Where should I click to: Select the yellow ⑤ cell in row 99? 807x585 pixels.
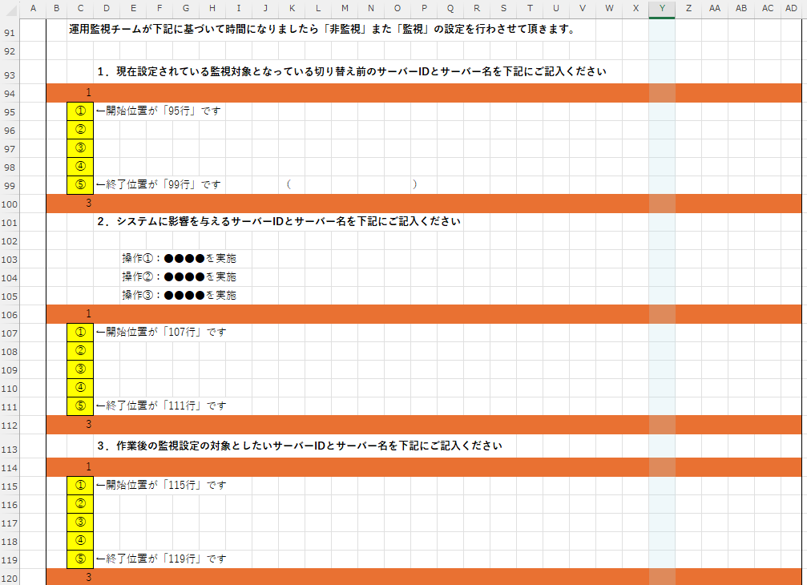[x=80, y=185]
